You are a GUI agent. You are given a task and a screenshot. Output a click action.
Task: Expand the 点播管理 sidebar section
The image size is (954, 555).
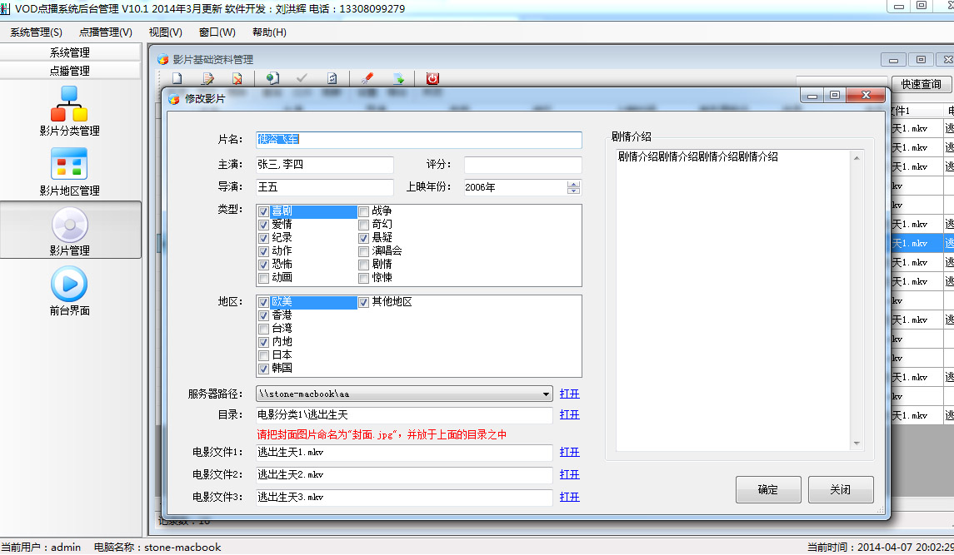coord(70,71)
